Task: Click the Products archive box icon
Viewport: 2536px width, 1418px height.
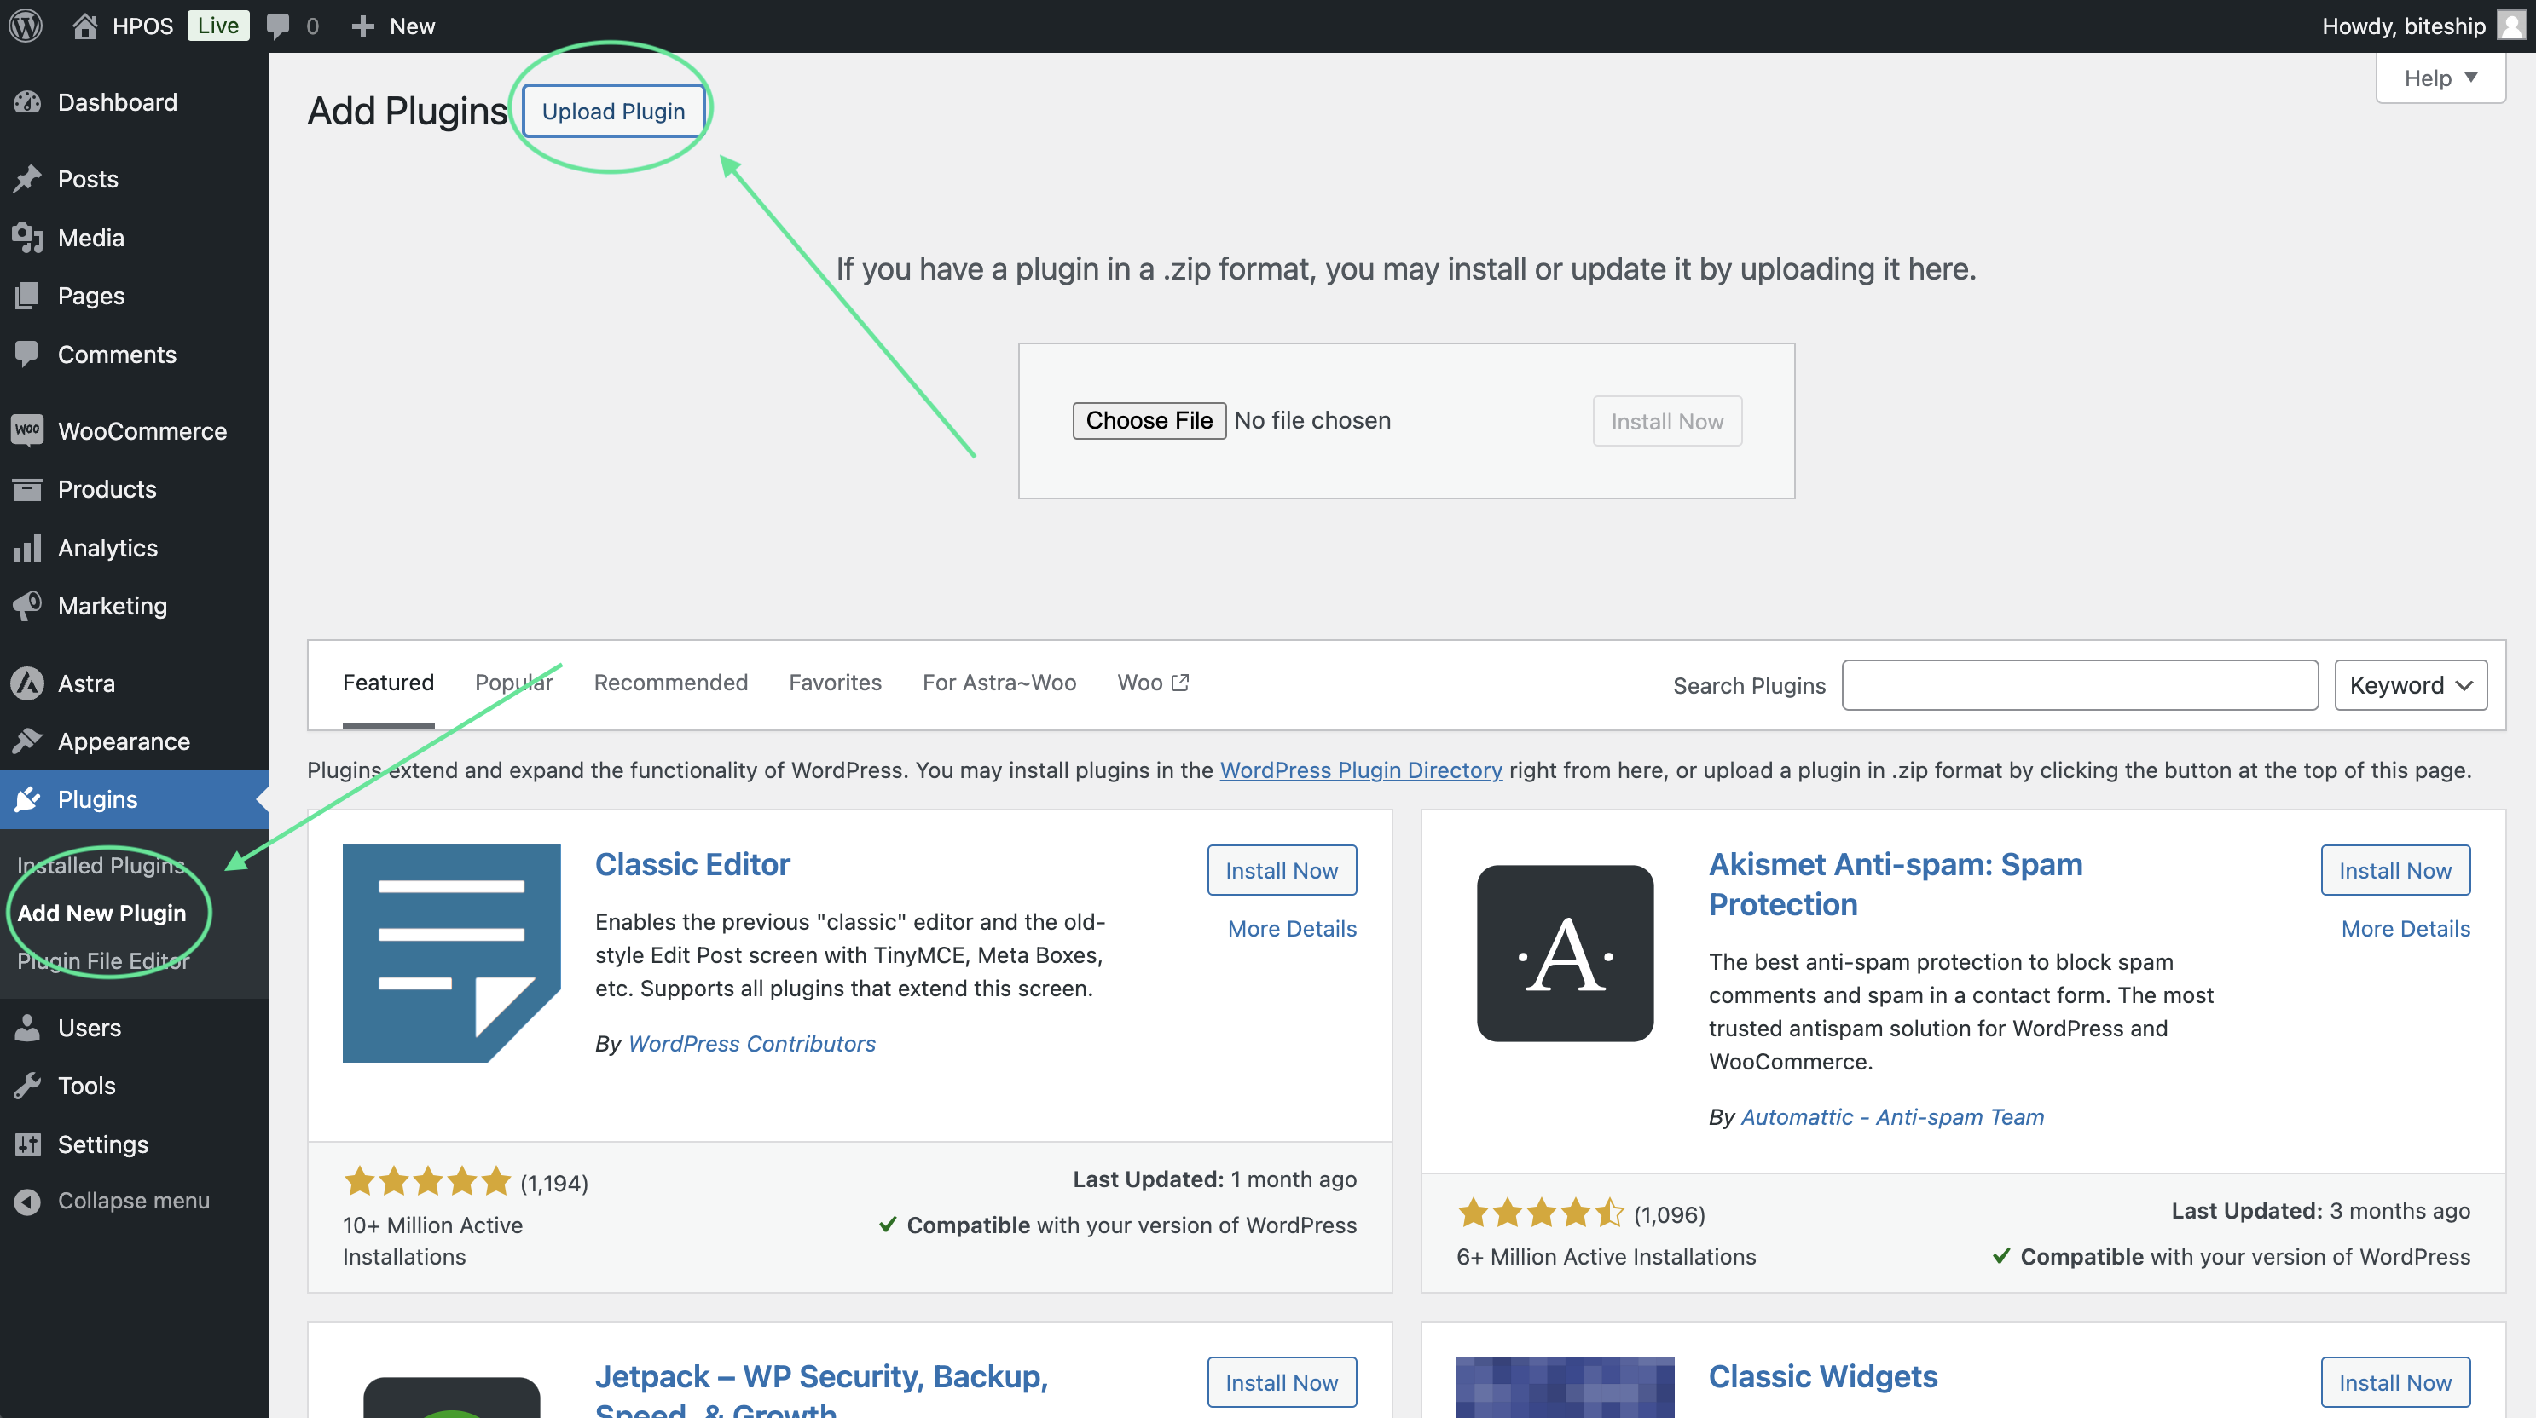Action: click(x=27, y=489)
